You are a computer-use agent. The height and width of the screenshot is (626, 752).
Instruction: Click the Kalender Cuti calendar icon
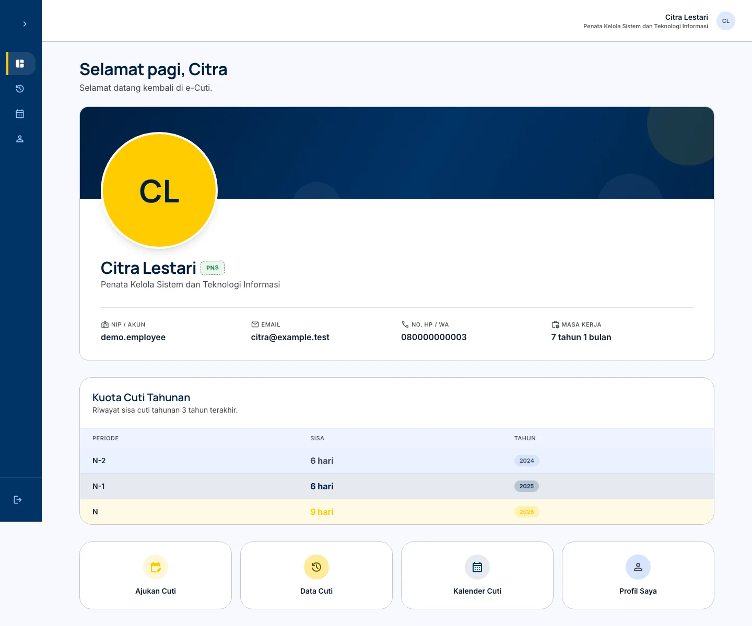477,567
